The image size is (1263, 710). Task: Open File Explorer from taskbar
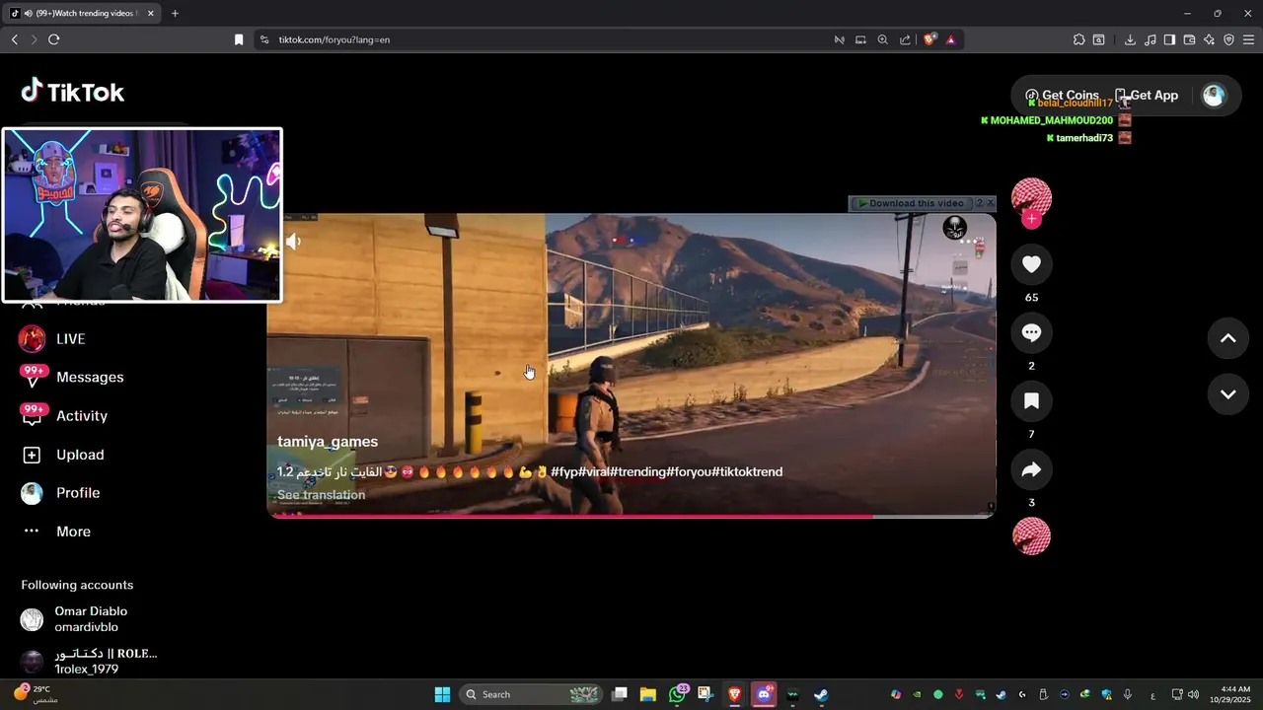[648, 694]
